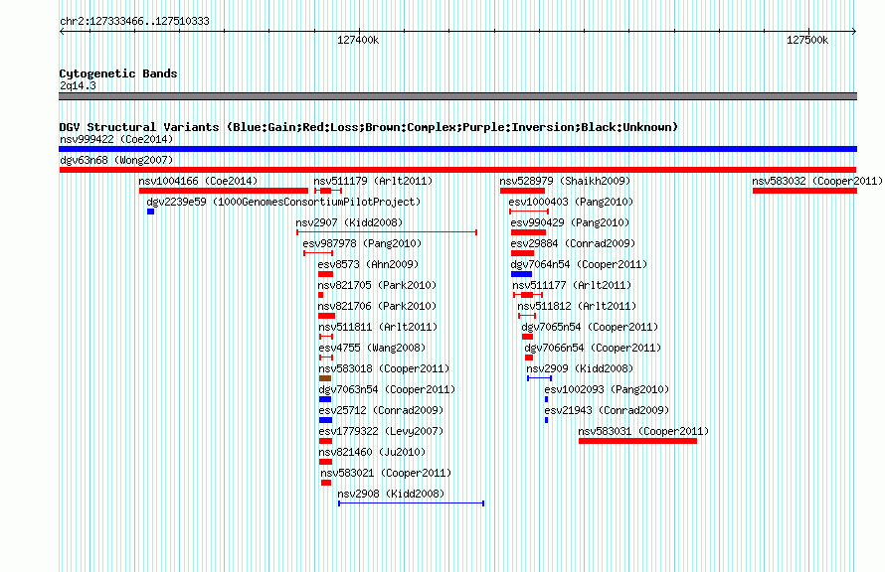Click the blue bar under dgv7063n54
Image resolution: width=885 pixels, height=572 pixels.
click(325, 399)
